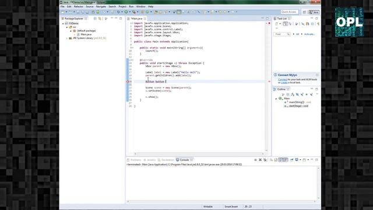Screen dimensions: 373x210
Task: Click the Connect link in Connect Mylyn
Action: [283, 79]
